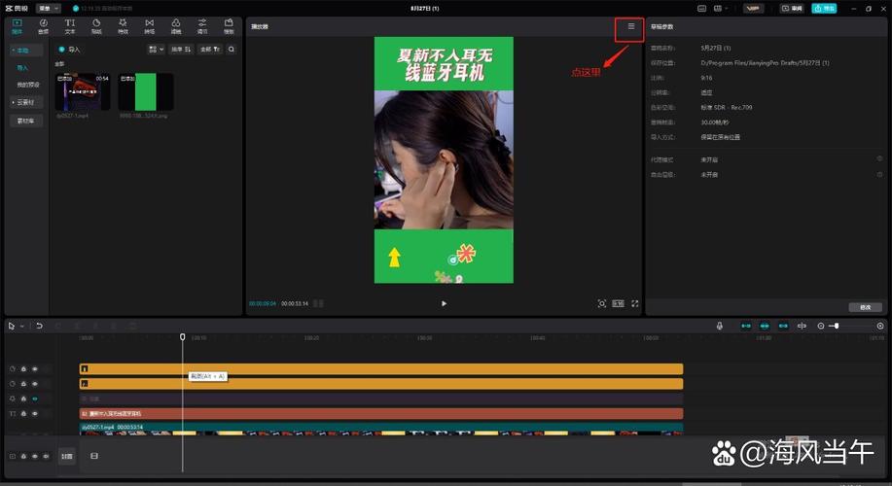892x486 pixels.
Task: Lock the text track
Action: (23, 414)
